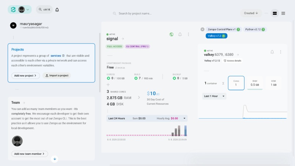Select Zerops Control Plane v1 filter chip
This screenshot has height=166, width=295.
pos(224,29)
